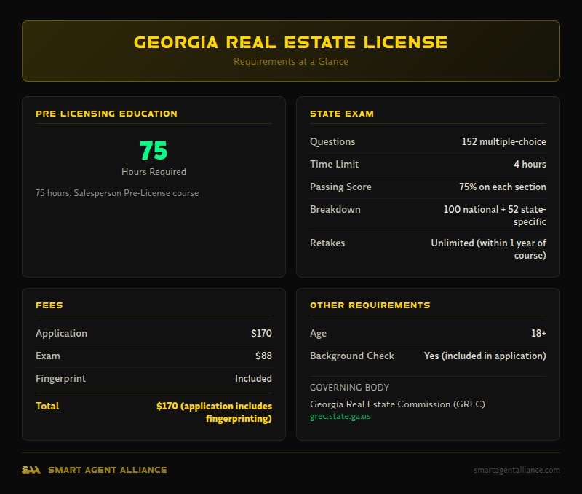Click the State Exam card header
582x494 pixels.
click(x=342, y=114)
